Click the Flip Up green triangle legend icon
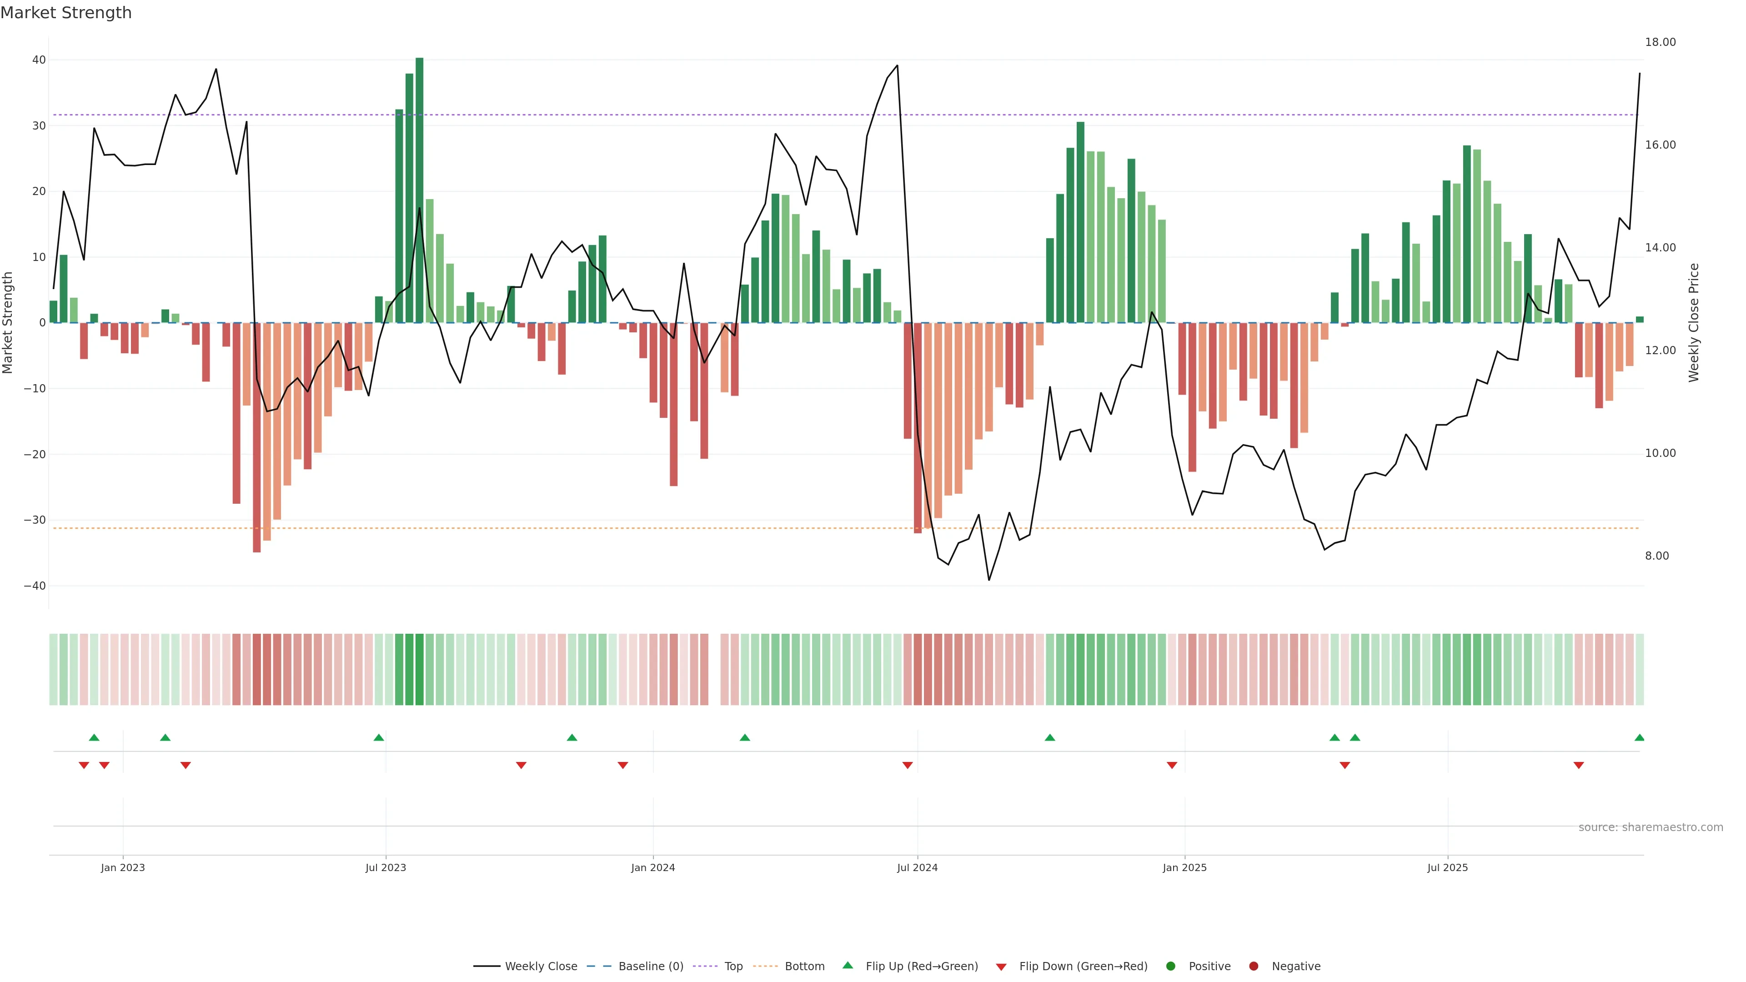 [847, 965]
